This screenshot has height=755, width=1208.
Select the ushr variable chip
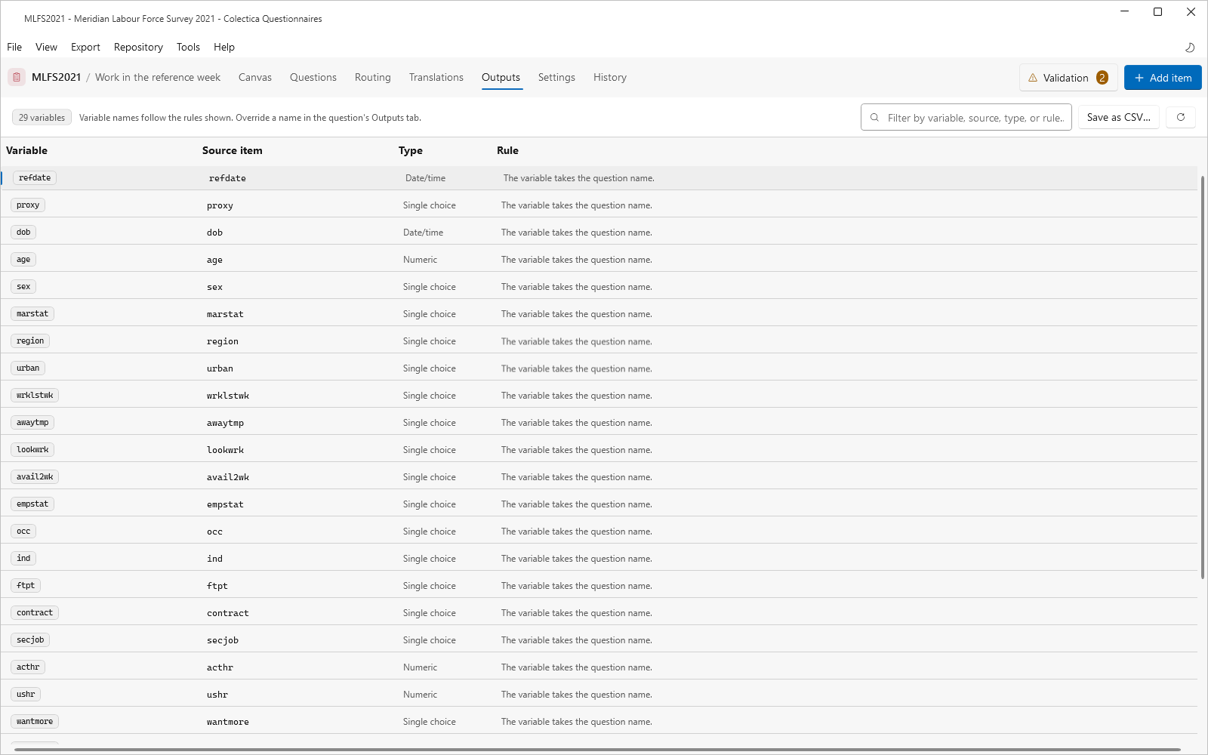click(26, 695)
